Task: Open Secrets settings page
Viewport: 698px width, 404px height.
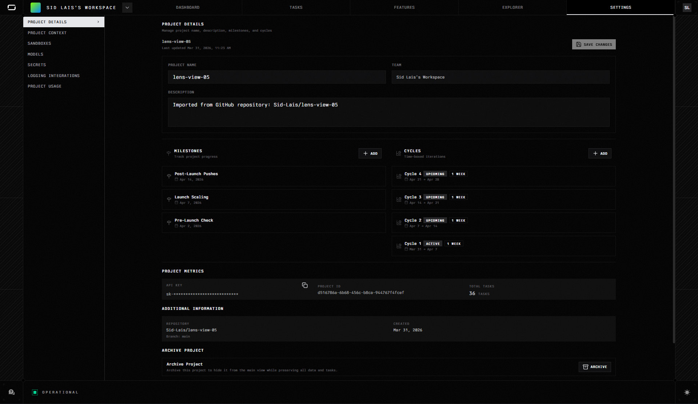Action: click(x=64, y=65)
